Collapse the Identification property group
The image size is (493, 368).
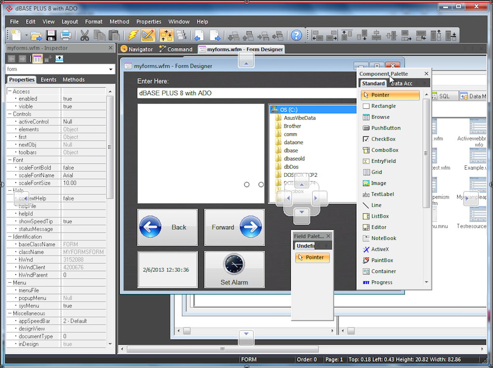(10, 237)
